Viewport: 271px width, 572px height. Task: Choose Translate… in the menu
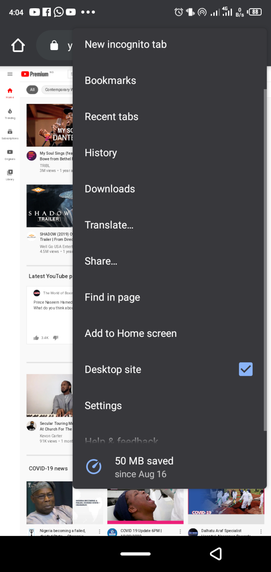tap(170, 225)
